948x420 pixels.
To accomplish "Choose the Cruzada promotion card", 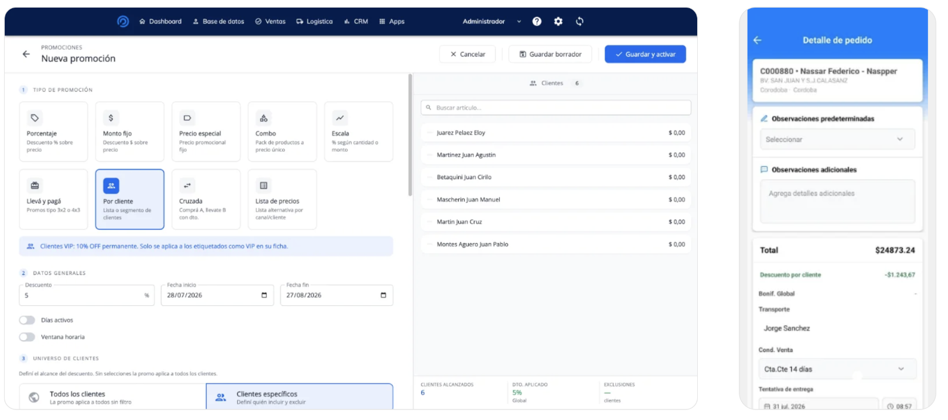I will click(206, 199).
